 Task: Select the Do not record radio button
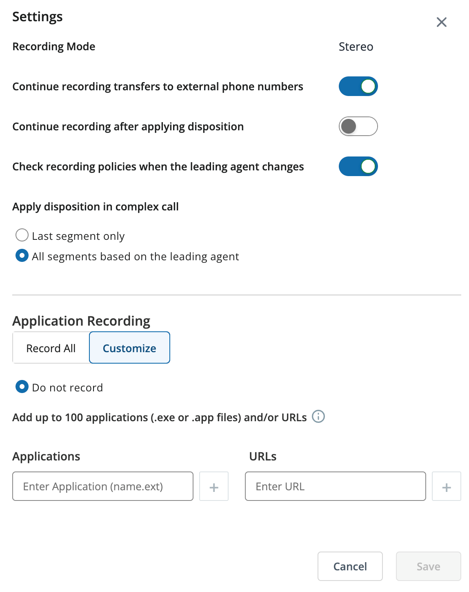tap(22, 386)
